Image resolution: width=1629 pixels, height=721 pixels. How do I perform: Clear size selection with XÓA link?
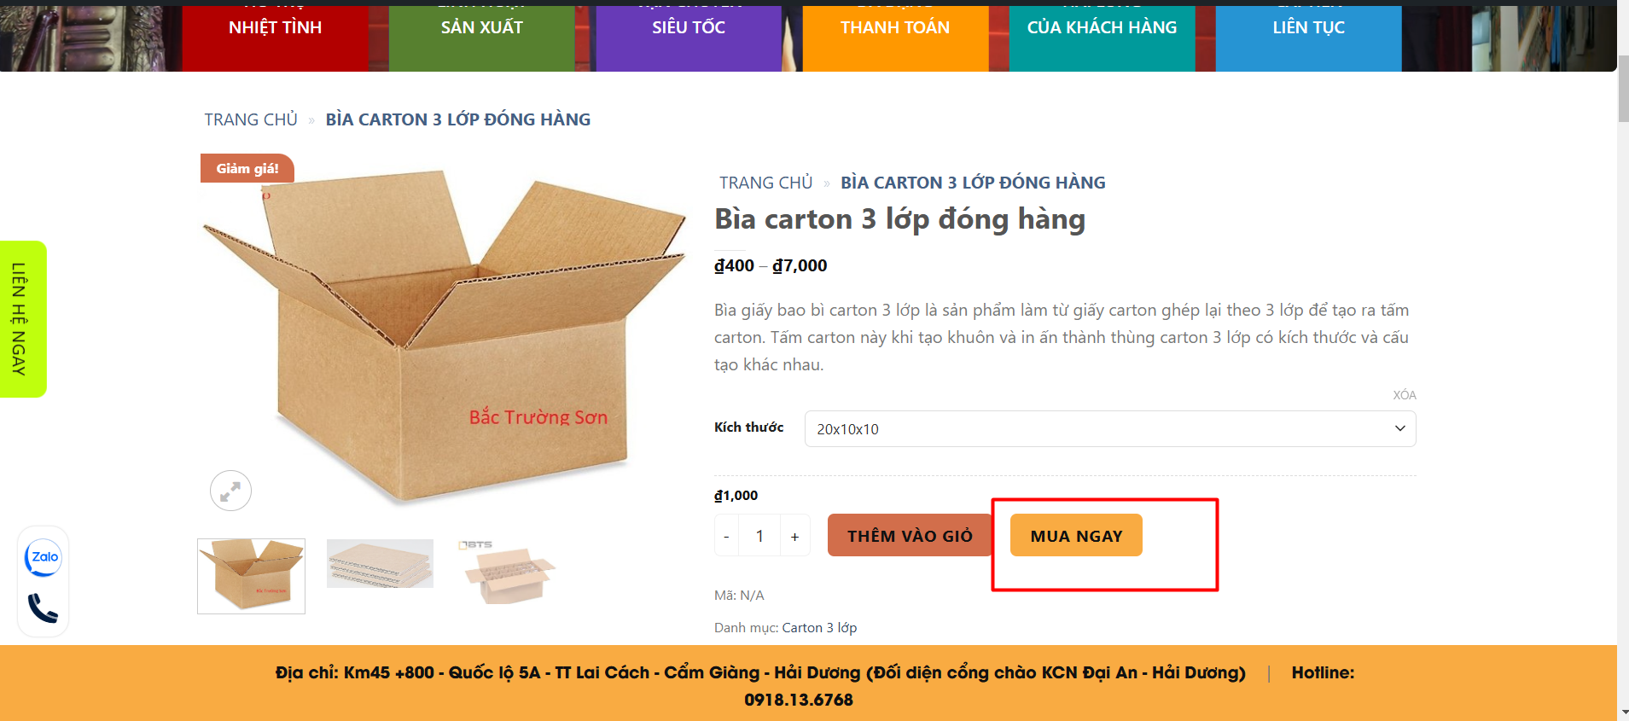[x=1404, y=395]
